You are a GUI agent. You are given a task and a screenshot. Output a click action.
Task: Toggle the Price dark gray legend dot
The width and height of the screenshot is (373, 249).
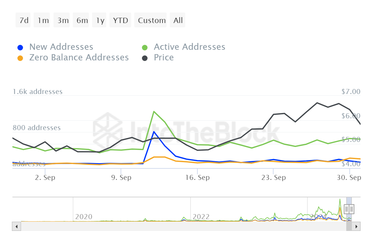point(145,58)
